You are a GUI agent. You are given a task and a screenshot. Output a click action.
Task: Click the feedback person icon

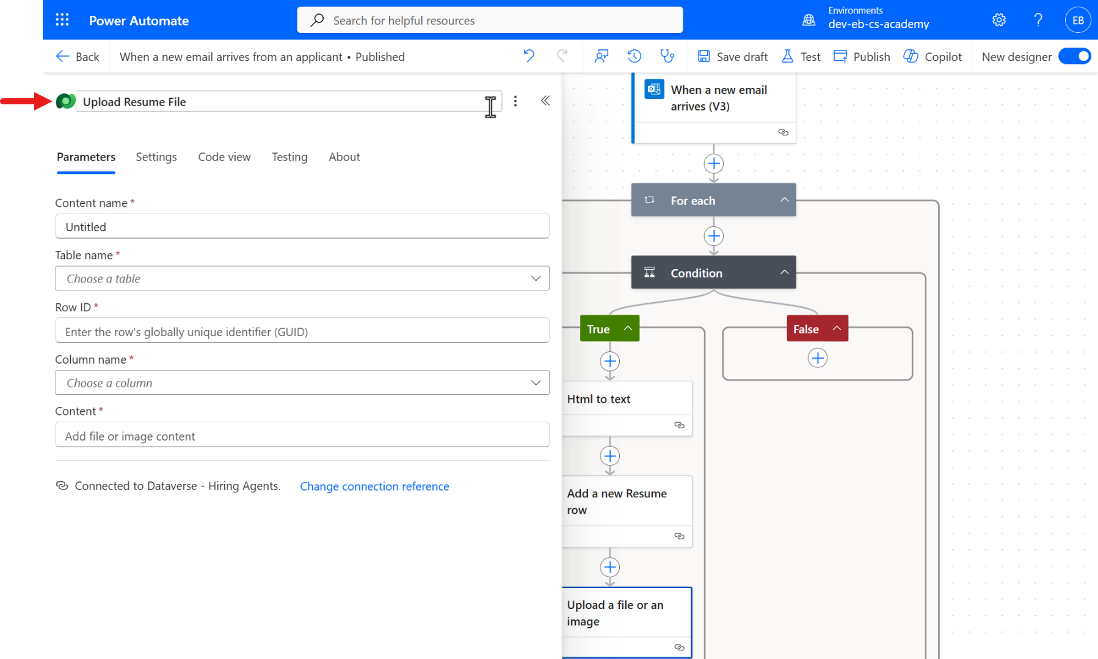pyautogui.click(x=602, y=56)
